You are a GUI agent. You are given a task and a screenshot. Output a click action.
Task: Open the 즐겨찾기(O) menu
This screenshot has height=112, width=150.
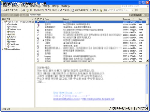pyautogui.click(x=35, y=6)
